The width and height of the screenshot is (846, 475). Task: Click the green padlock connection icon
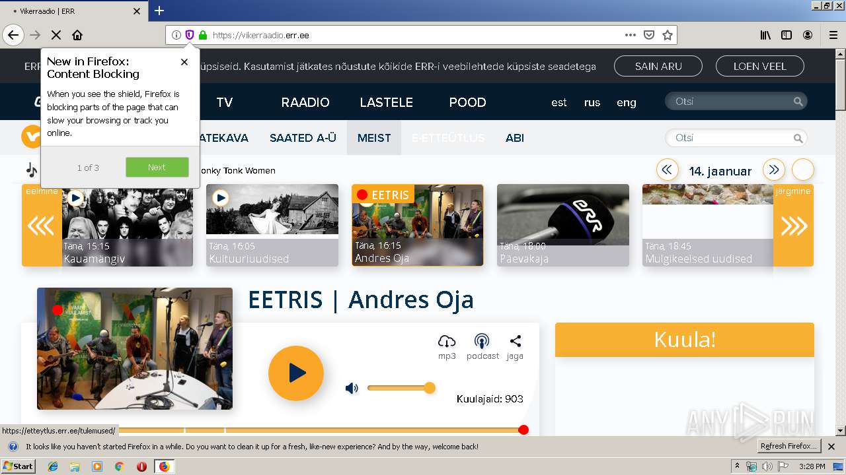point(203,35)
